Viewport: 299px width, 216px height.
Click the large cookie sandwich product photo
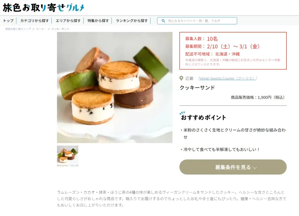click(114, 87)
